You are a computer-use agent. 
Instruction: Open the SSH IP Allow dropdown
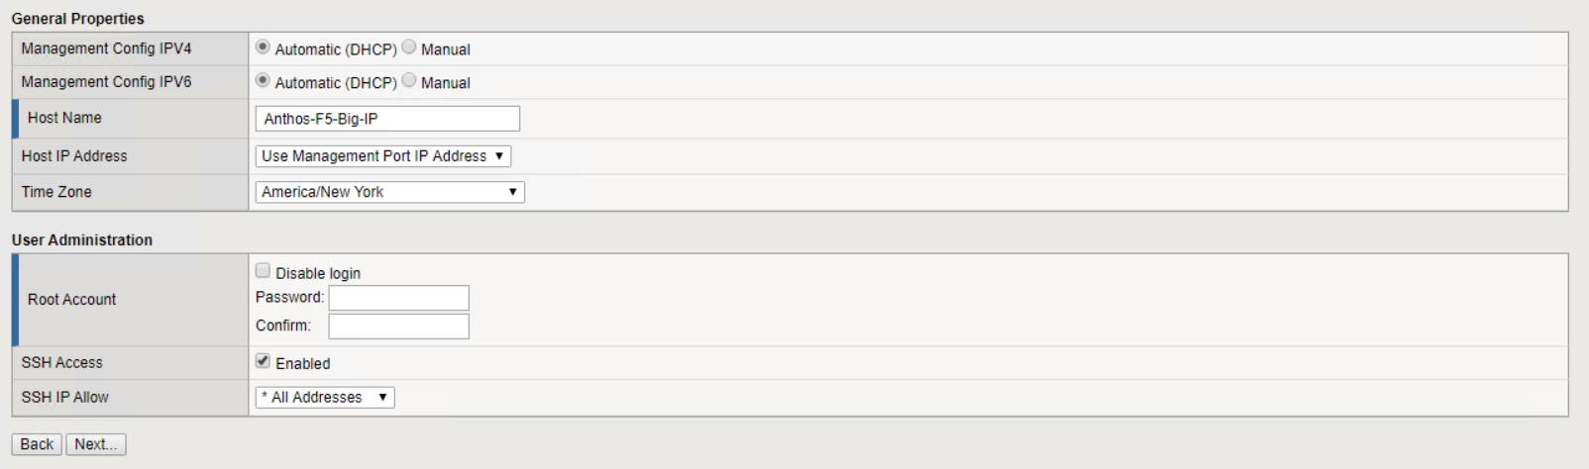tap(325, 398)
